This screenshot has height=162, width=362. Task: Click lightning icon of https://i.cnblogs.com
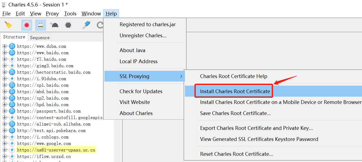[x=12, y=137]
